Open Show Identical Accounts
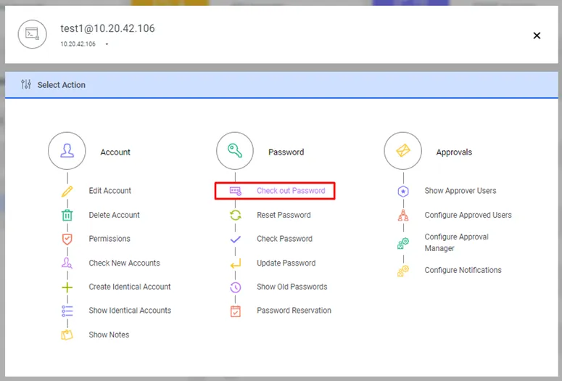This screenshot has height=381, width=562. click(130, 311)
